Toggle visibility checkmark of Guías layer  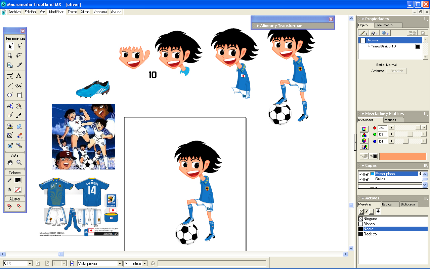coord(360,179)
